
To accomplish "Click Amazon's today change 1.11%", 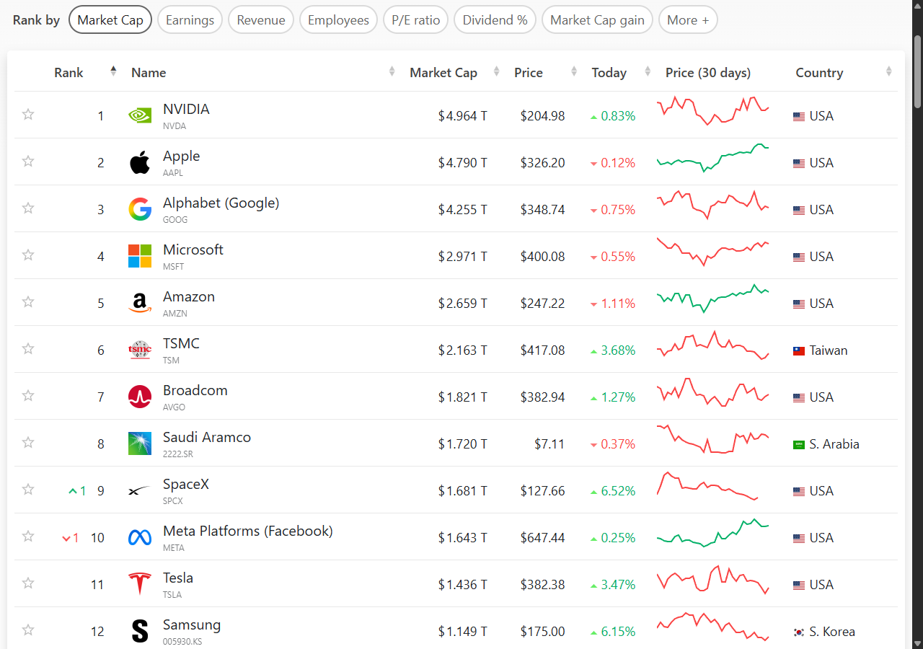I will pos(613,304).
